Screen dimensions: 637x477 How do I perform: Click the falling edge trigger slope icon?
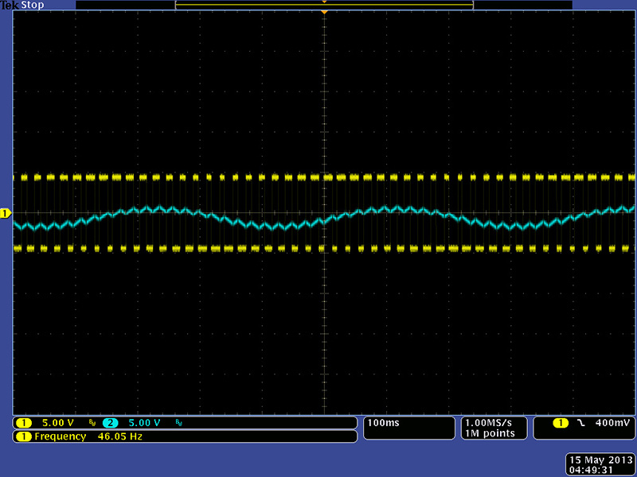point(584,423)
